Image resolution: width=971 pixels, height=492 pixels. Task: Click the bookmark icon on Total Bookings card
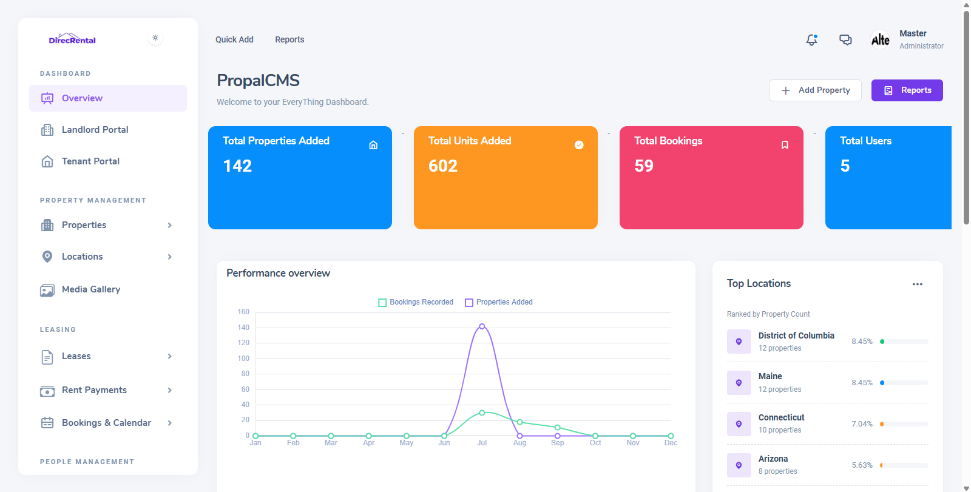[x=785, y=145]
